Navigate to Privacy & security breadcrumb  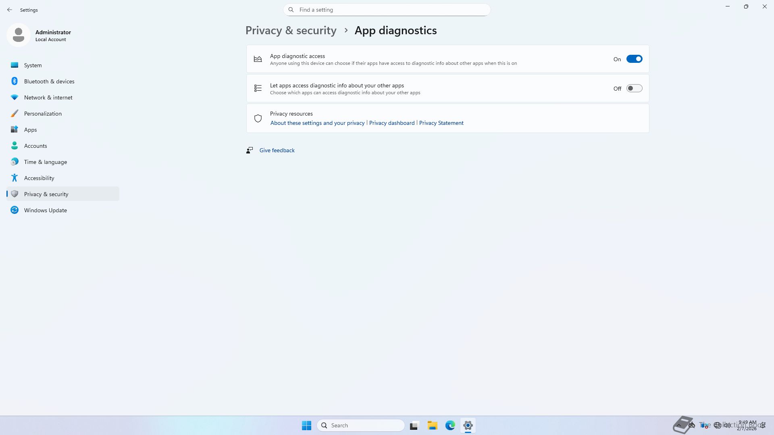[x=291, y=31]
